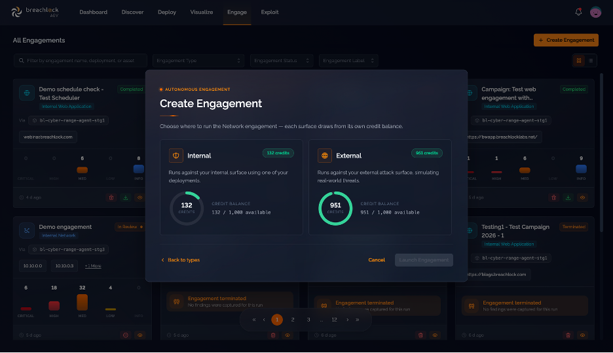Viewport: 613px width, 353px height.
Task: Cancel the Create Engagement dialog
Action: pyautogui.click(x=377, y=260)
